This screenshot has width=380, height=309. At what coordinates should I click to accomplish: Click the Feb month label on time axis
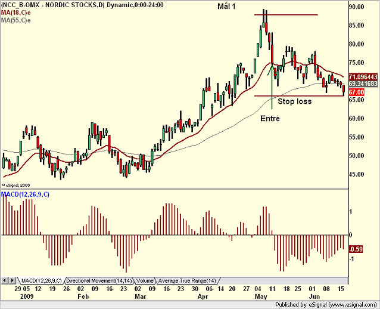[83, 296]
